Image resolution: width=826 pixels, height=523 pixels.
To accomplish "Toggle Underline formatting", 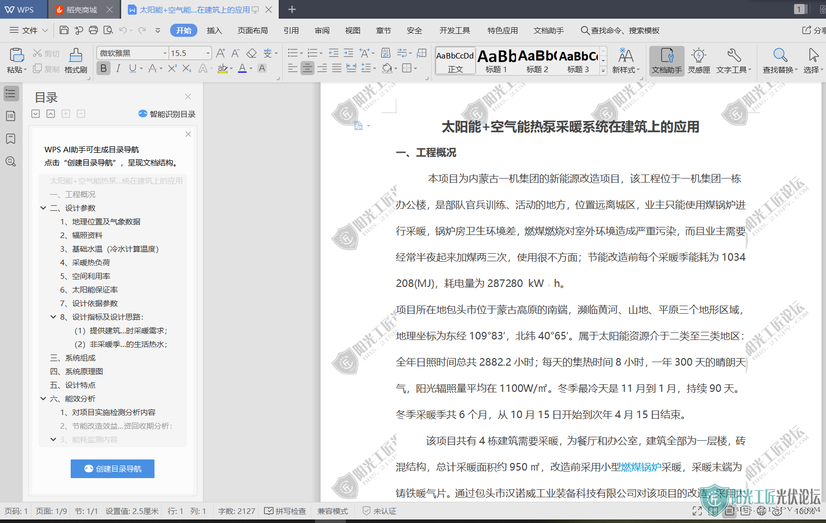I will tap(133, 68).
